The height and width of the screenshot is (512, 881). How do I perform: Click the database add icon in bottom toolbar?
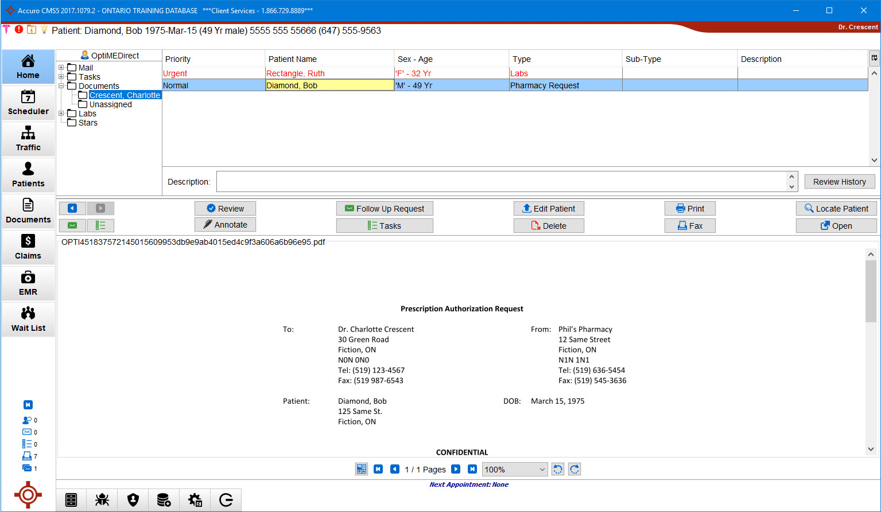(x=164, y=500)
